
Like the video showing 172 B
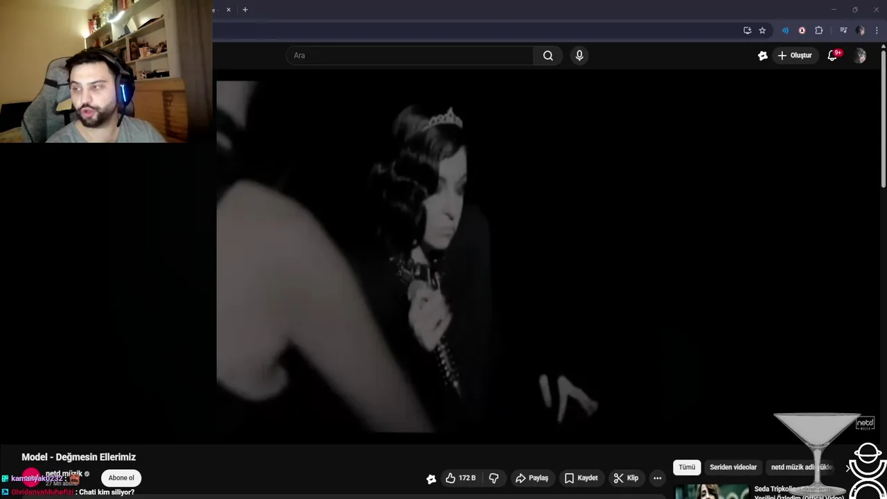click(460, 478)
